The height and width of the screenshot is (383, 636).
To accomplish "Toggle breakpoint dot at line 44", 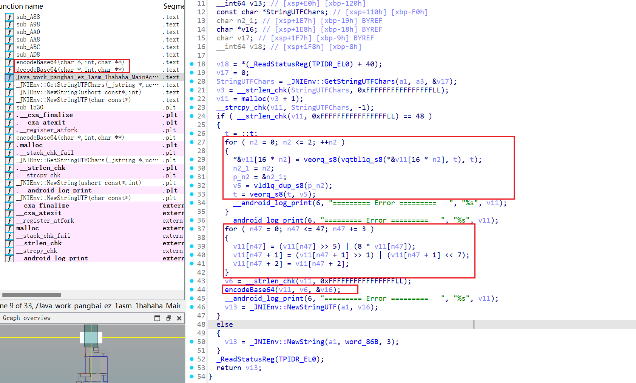I will coord(192,290).
